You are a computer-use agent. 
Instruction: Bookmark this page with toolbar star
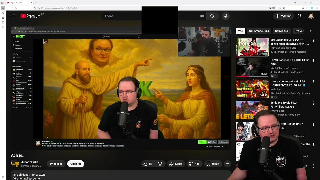point(284,8)
